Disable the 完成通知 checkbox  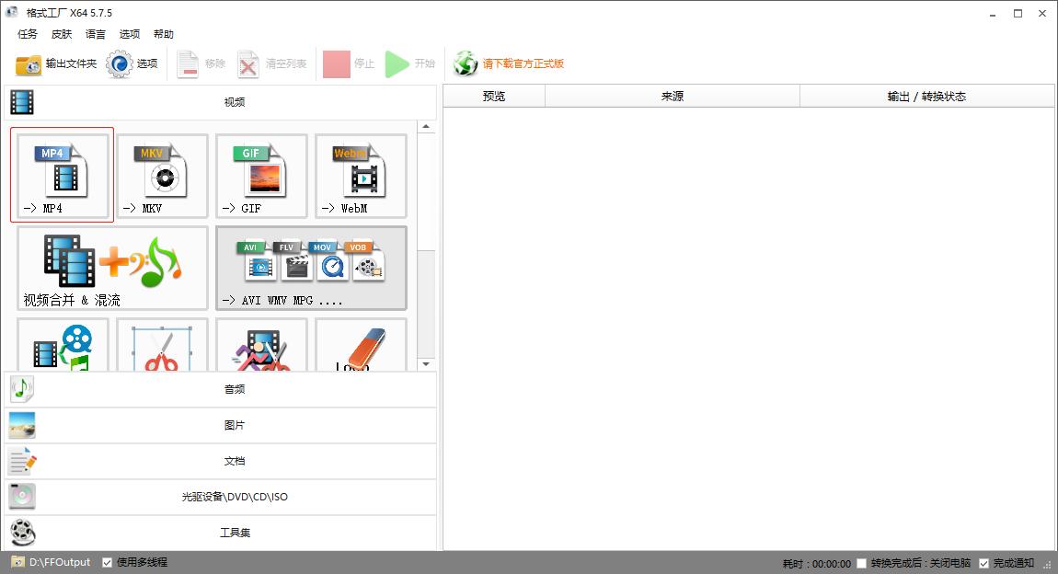coord(985,562)
